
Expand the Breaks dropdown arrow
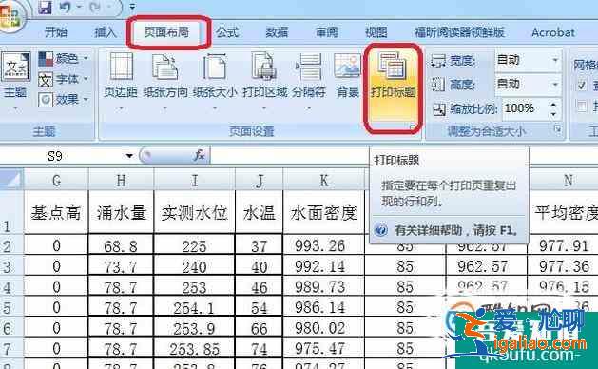(x=309, y=108)
